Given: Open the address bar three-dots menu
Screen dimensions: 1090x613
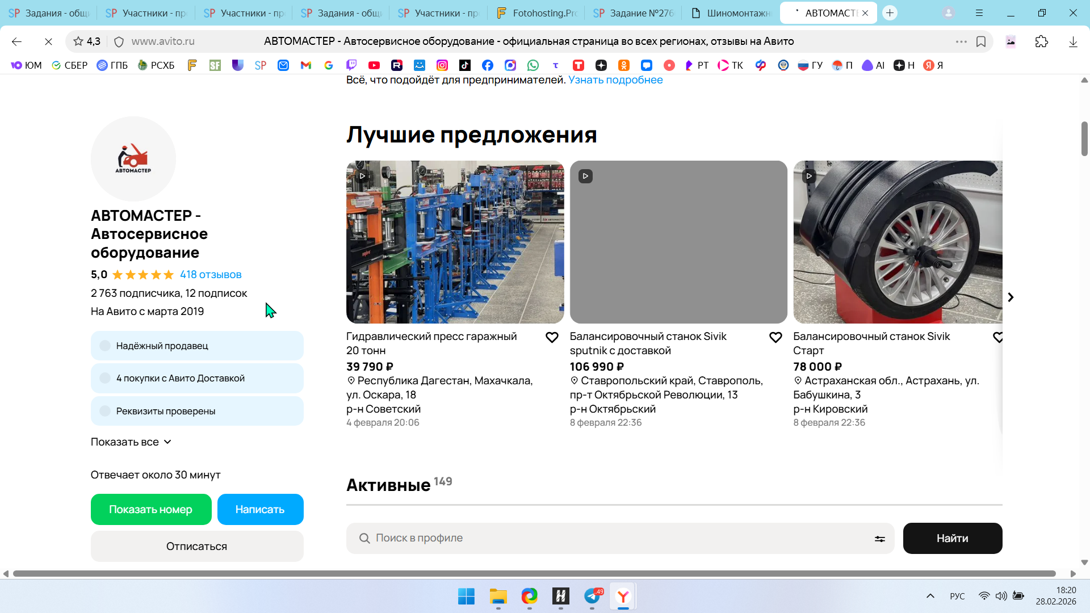Looking at the screenshot, I should click(961, 41).
